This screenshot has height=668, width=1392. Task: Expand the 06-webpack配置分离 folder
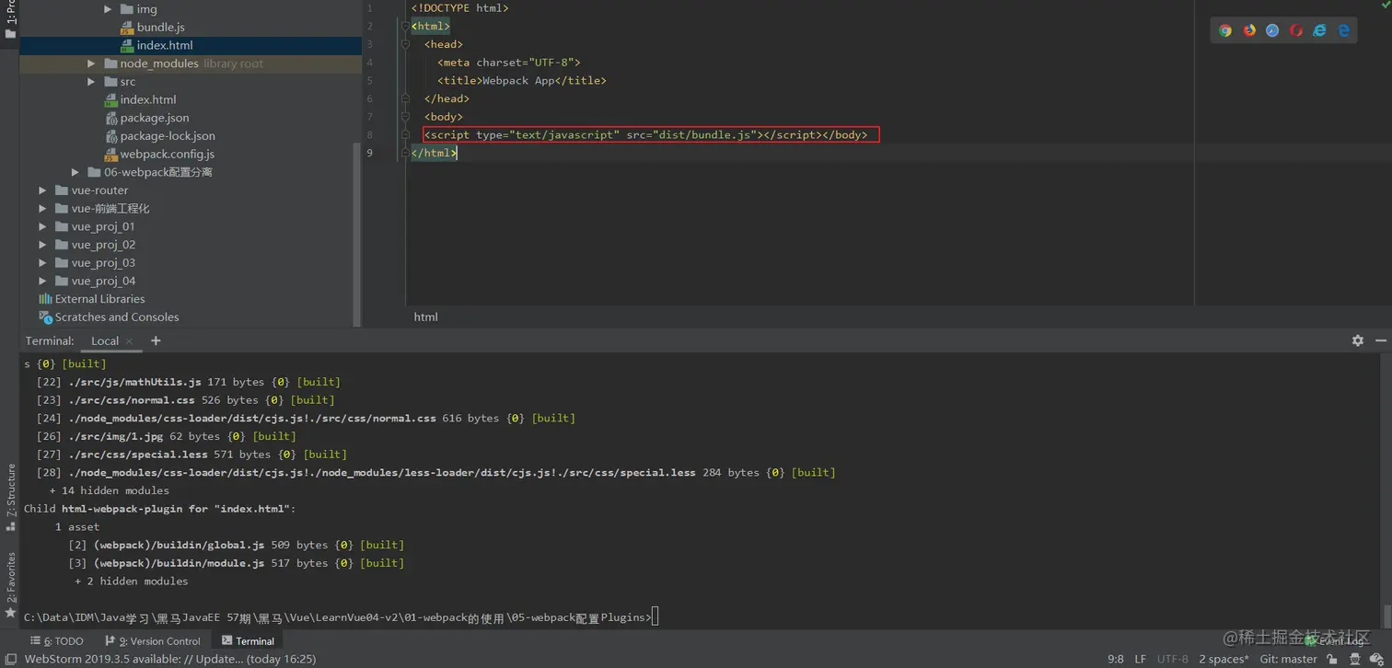click(x=75, y=172)
